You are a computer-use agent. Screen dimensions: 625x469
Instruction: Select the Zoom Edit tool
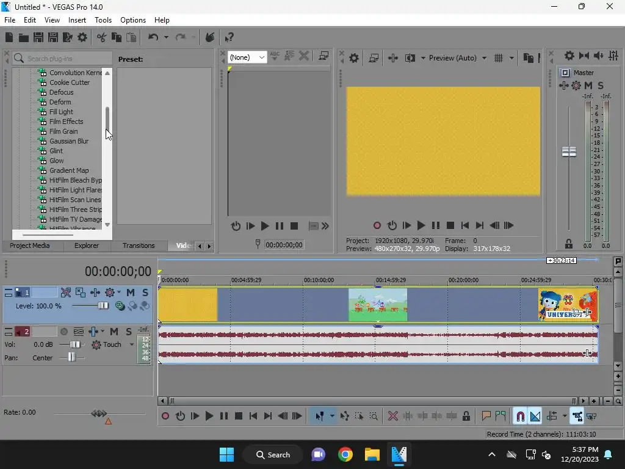[374, 416]
